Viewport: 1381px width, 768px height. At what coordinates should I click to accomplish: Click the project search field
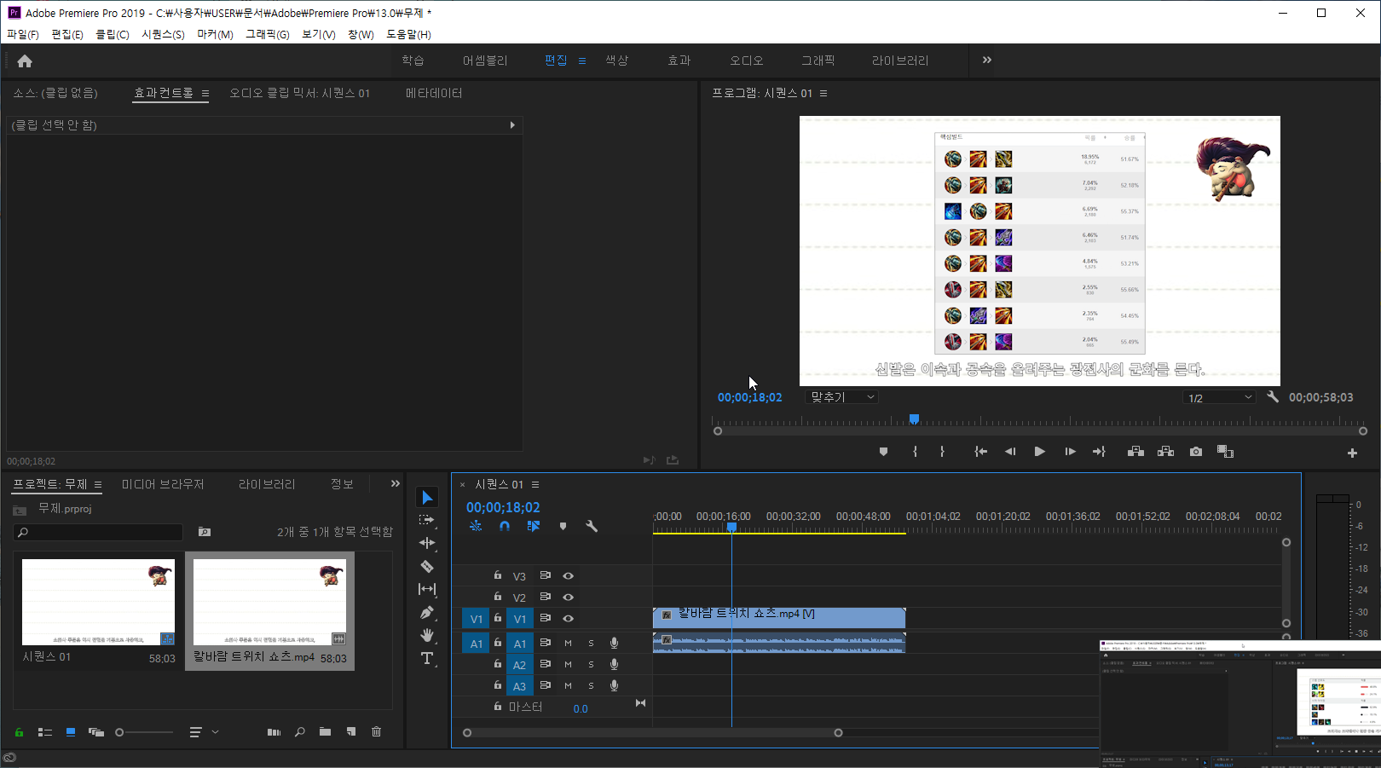[99, 532]
